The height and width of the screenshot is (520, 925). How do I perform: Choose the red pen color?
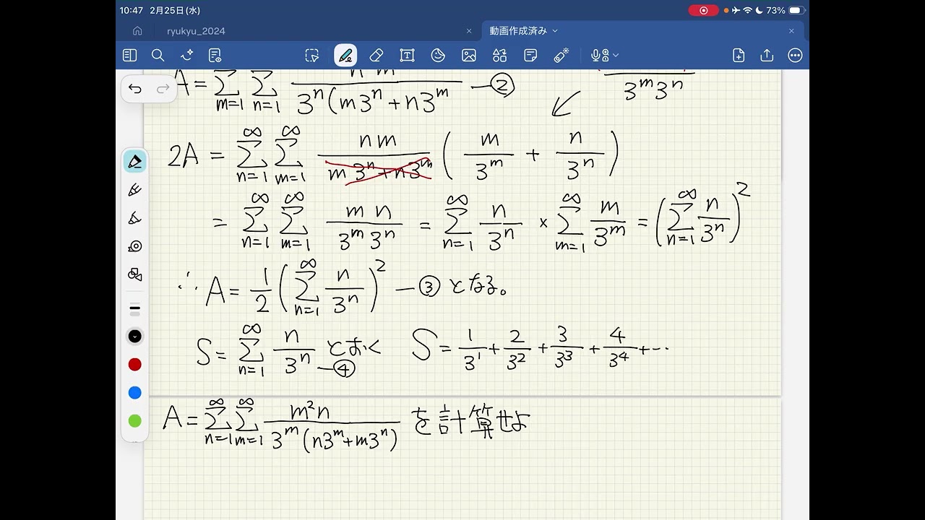click(x=134, y=365)
